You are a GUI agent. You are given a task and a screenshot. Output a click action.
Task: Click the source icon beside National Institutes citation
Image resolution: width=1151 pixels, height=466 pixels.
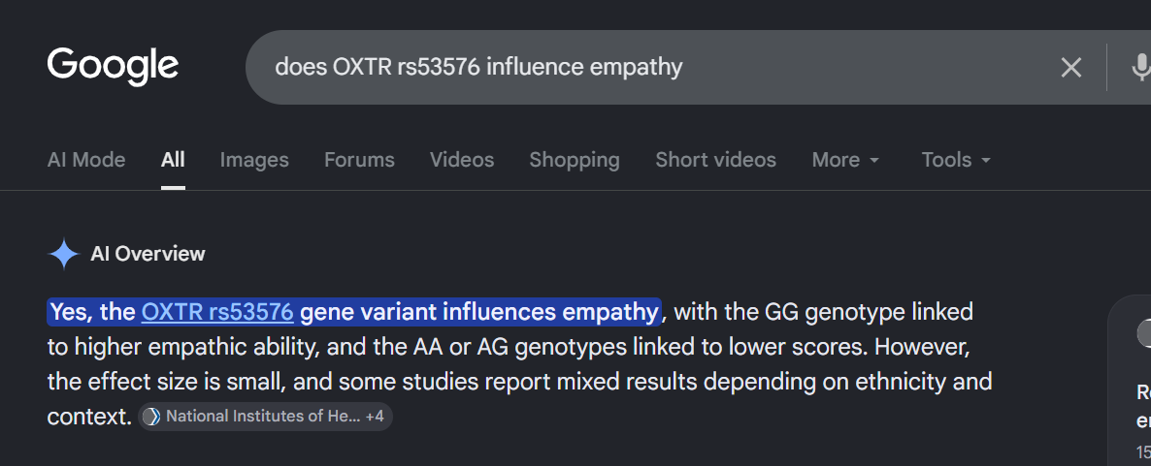[151, 417]
